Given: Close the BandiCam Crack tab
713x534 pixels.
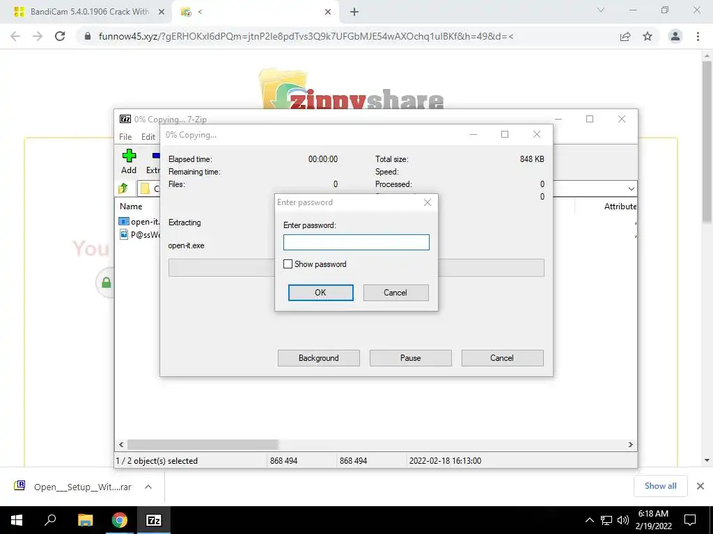Looking at the screenshot, I should (x=161, y=12).
